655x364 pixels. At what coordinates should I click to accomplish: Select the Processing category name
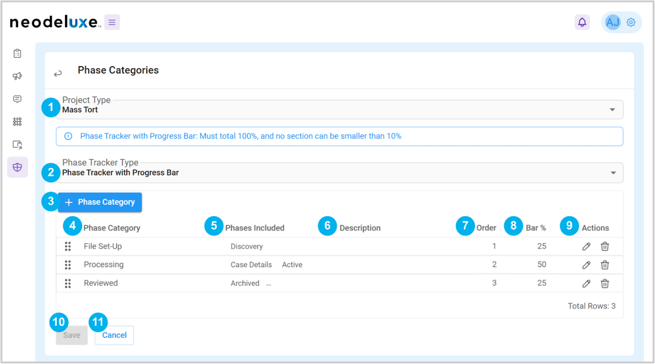pos(104,265)
